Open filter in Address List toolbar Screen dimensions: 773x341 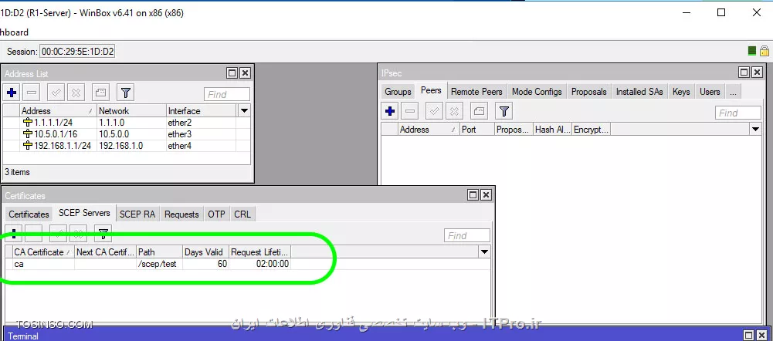coord(126,92)
